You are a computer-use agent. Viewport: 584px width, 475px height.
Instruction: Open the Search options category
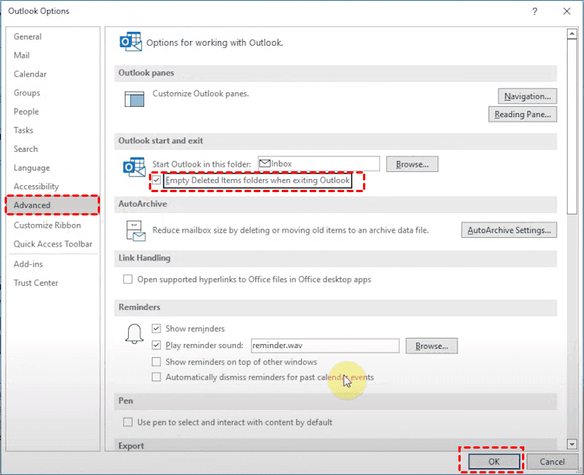click(x=53, y=149)
